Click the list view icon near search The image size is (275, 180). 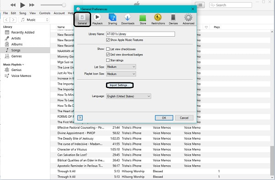point(200,5)
